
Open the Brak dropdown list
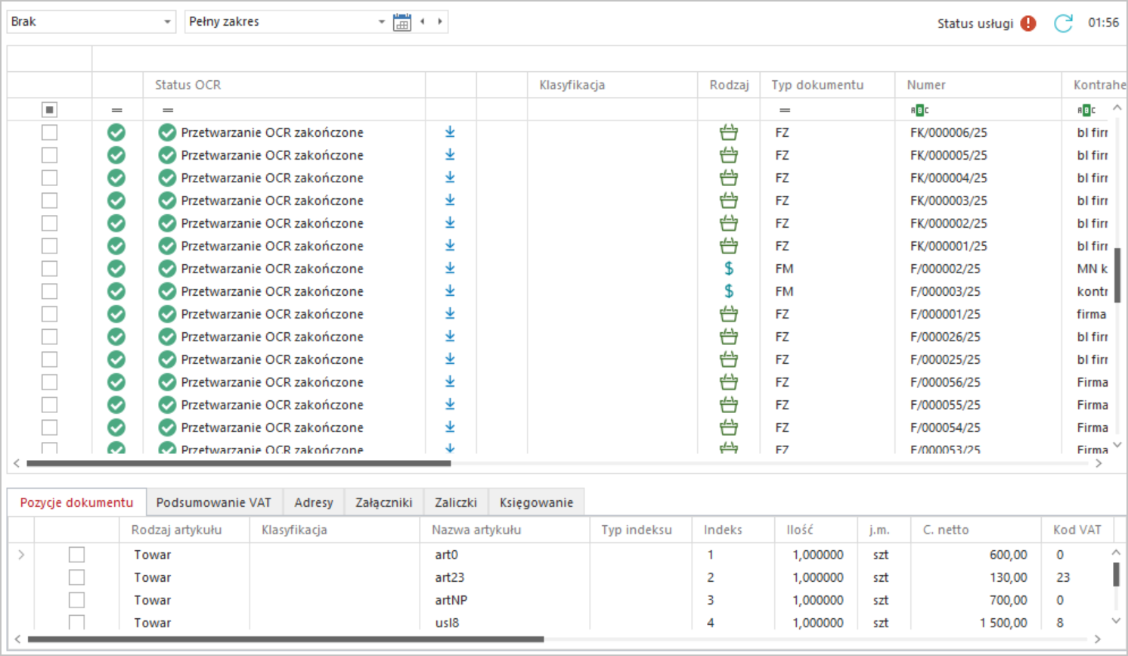(x=167, y=22)
